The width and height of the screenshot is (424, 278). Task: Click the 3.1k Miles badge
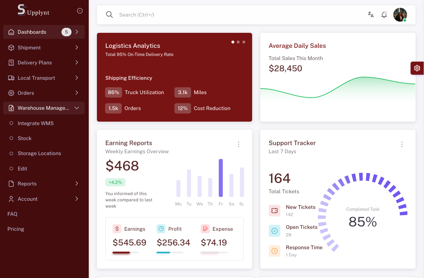coord(183,92)
